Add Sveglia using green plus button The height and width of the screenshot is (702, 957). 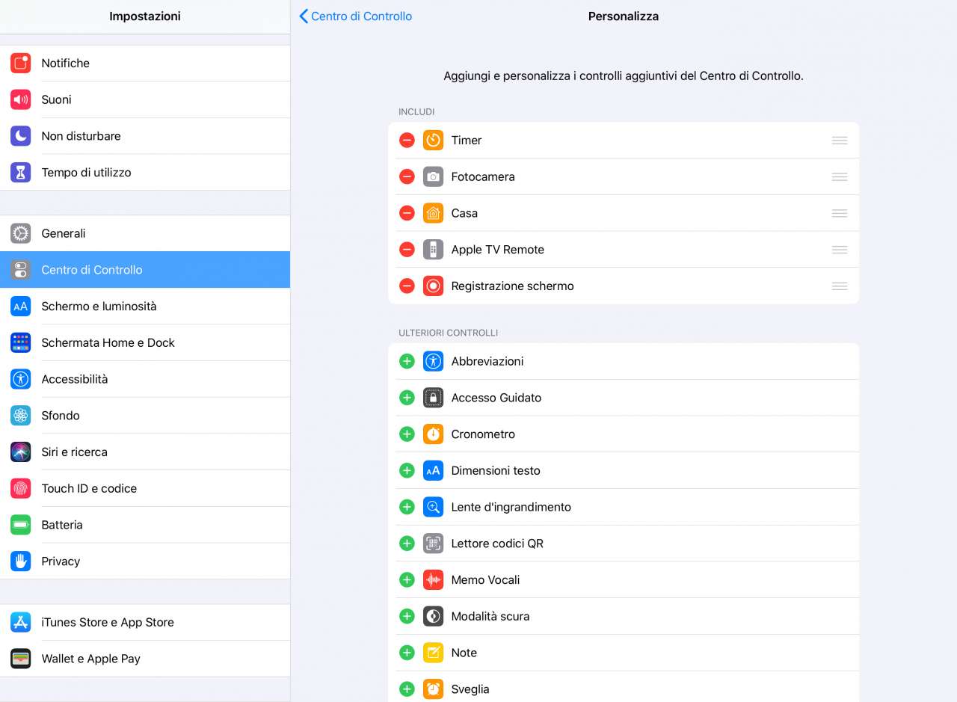407,689
